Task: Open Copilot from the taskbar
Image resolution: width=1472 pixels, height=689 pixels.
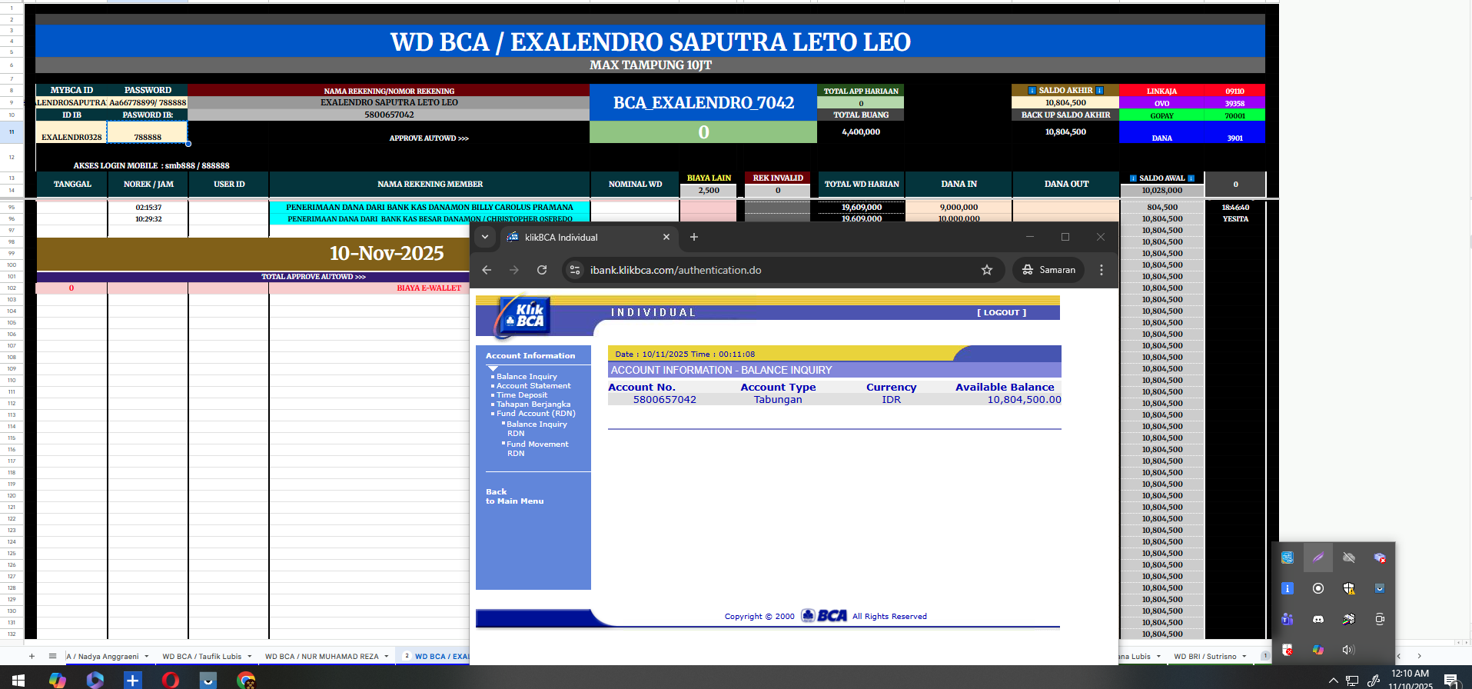Action: click(x=58, y=680)
